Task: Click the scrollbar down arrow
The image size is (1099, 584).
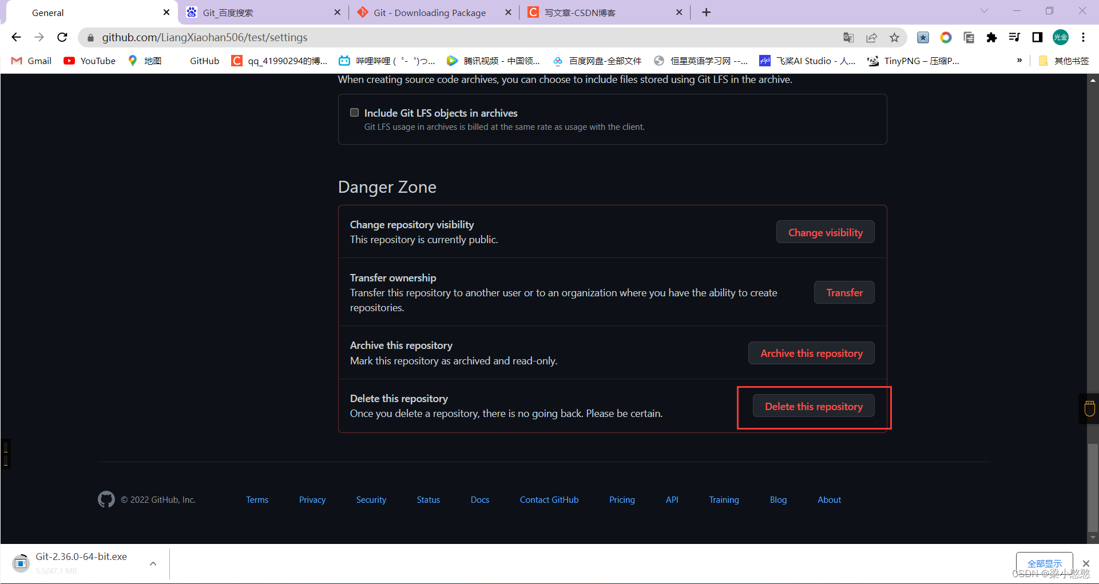Action: coord(1093,538)
